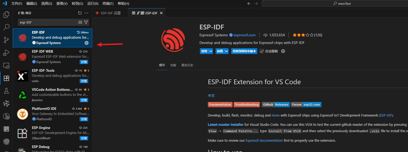408x152 pixels.
Task: Open the Search view in activity bar
Action: (x=6, y=27)
